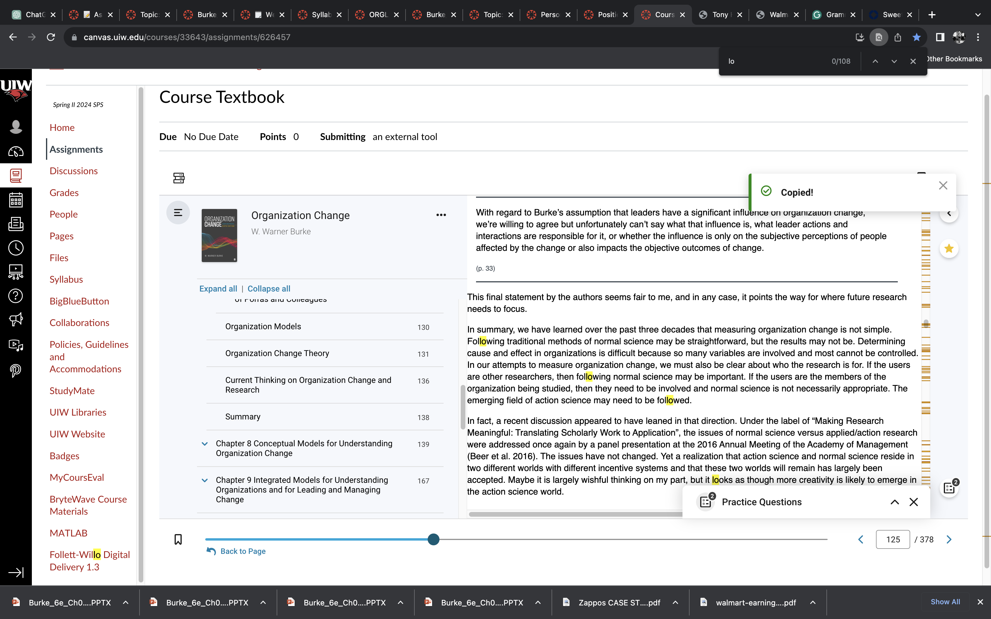
Task: Open the three-dot menu beside Organization Change
Action: pyautogui.click(x=441, y=215)
